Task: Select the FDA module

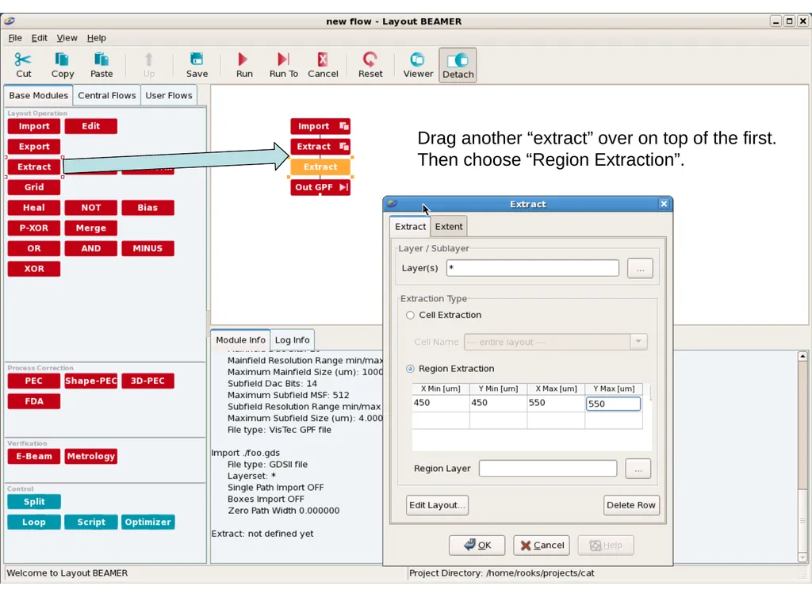Action: coord(33,401)
